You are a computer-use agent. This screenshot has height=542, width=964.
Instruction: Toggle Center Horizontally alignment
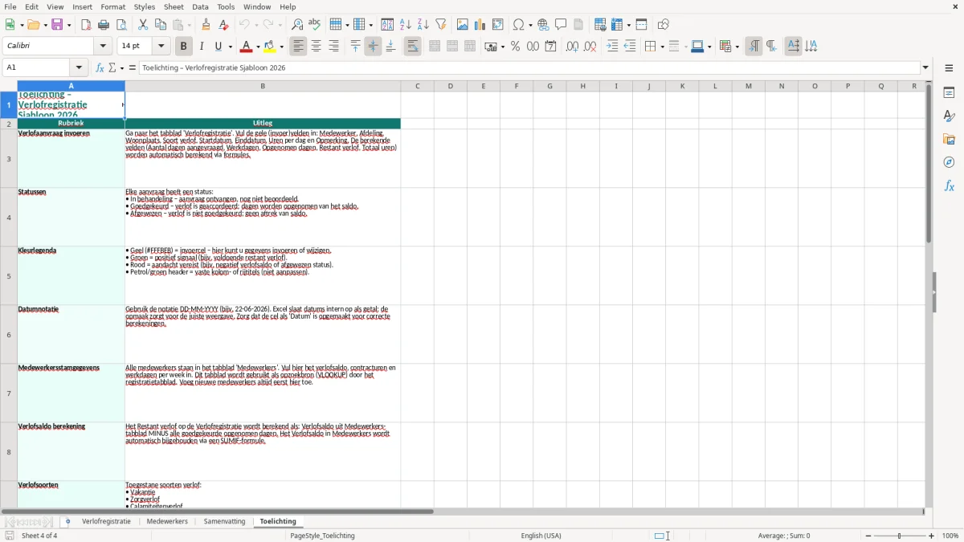(x=317, y=47)
